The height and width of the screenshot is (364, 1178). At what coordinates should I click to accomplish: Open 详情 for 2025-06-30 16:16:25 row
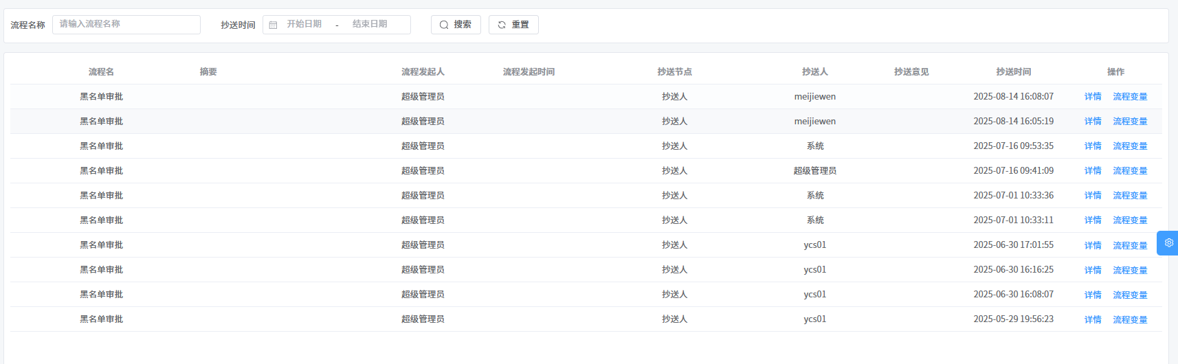pos(1093,270)
